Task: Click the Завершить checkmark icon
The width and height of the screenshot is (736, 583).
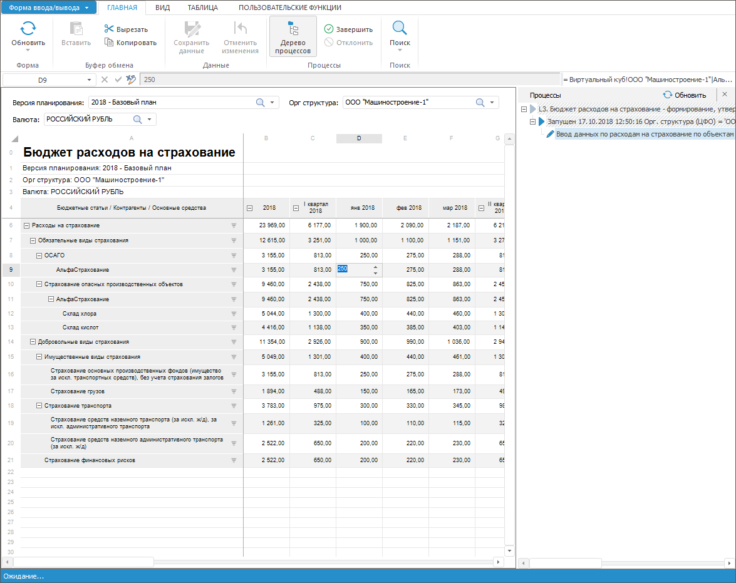Action: [x=329, y=29]
